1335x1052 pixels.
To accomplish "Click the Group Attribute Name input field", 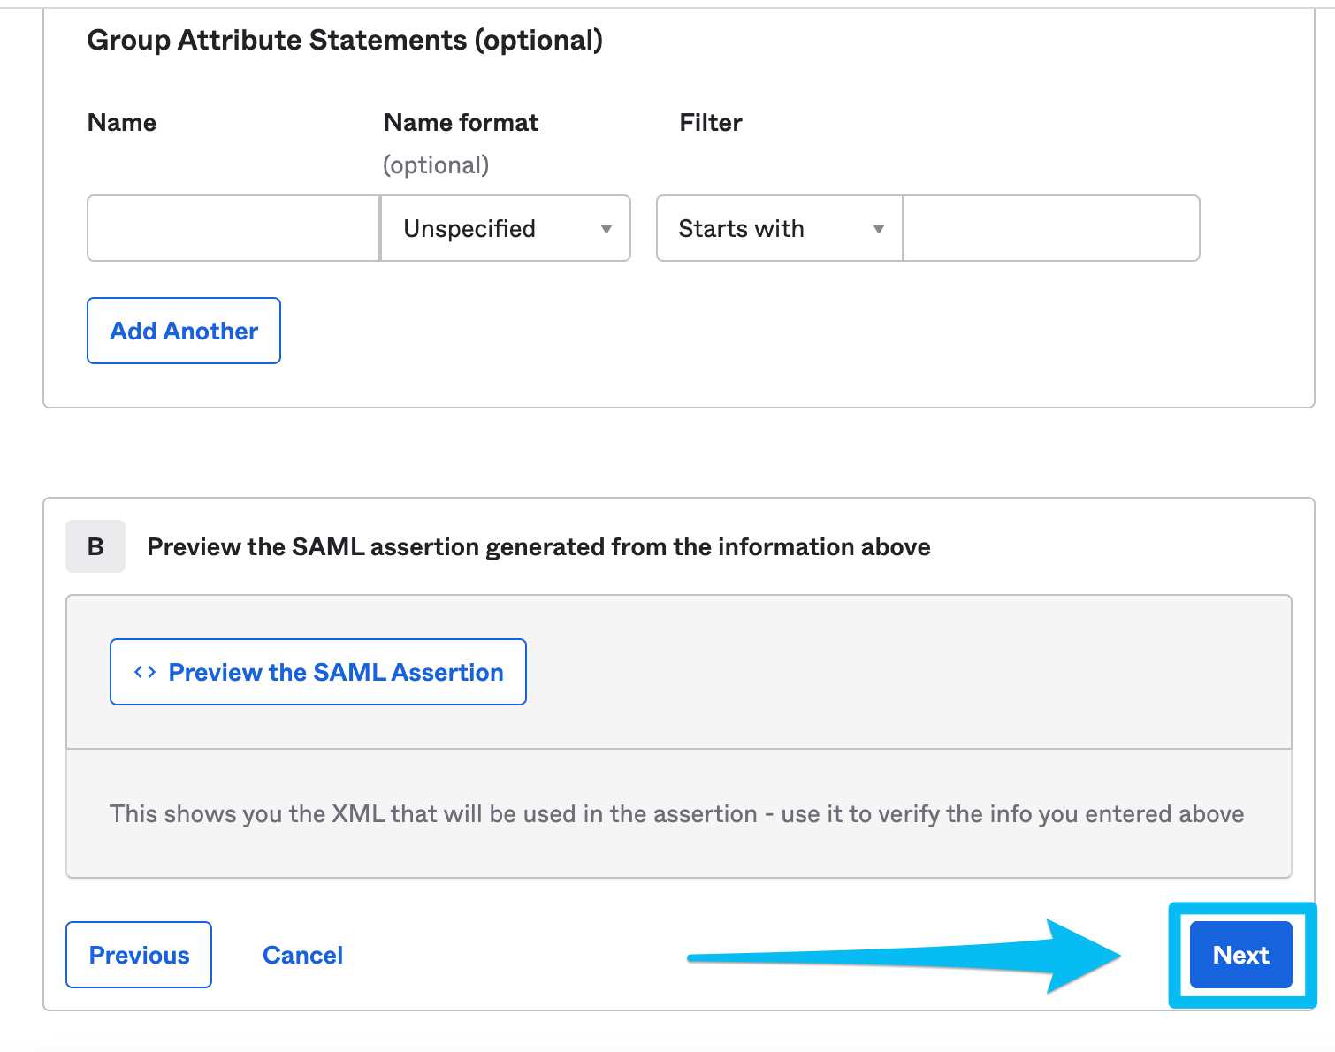I will (233, 228).
